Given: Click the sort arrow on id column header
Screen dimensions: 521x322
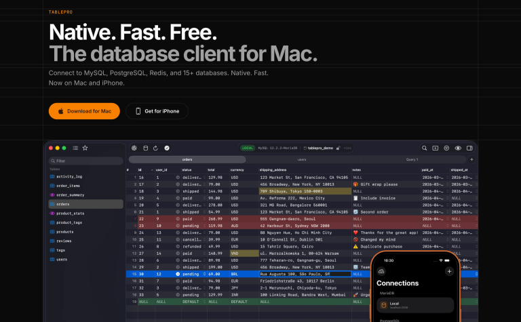Looking at the screenshot, I should click(152, 170).
